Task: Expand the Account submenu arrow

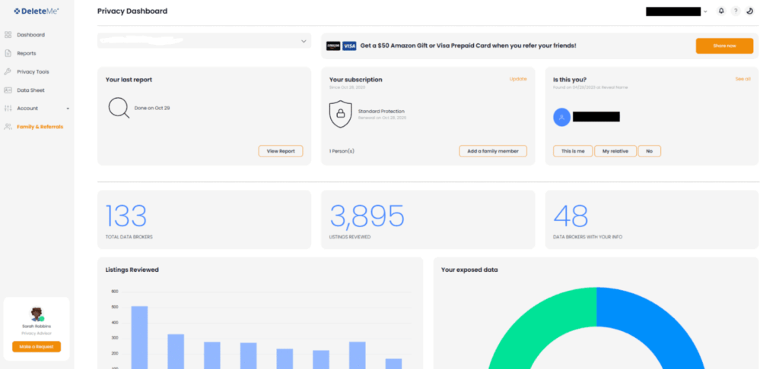Action: pos(68,109)
